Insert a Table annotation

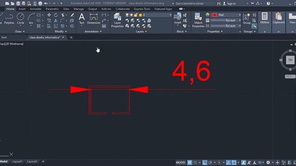[104, 26]
